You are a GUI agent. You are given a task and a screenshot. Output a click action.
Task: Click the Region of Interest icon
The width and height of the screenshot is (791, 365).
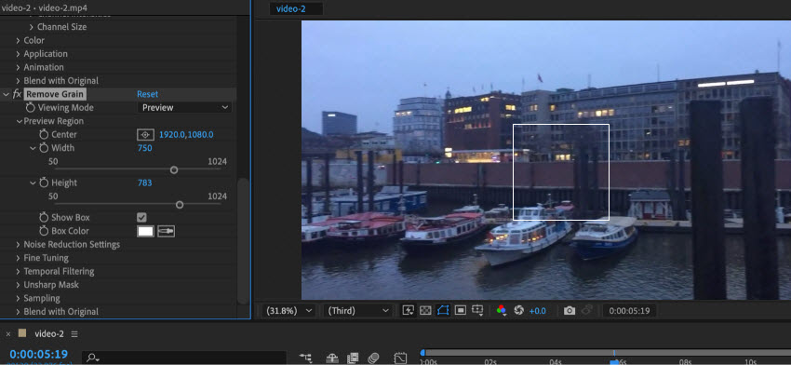tap(460, 310)
